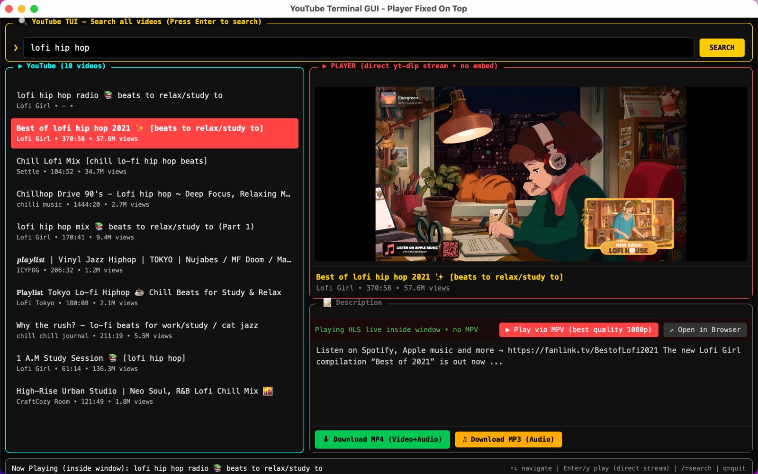
Task: Click Playing HLS live inside window status
Action: pos(397,329)
